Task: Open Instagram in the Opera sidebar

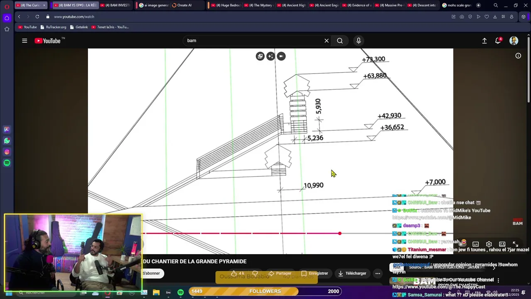Action: [7, 152]
